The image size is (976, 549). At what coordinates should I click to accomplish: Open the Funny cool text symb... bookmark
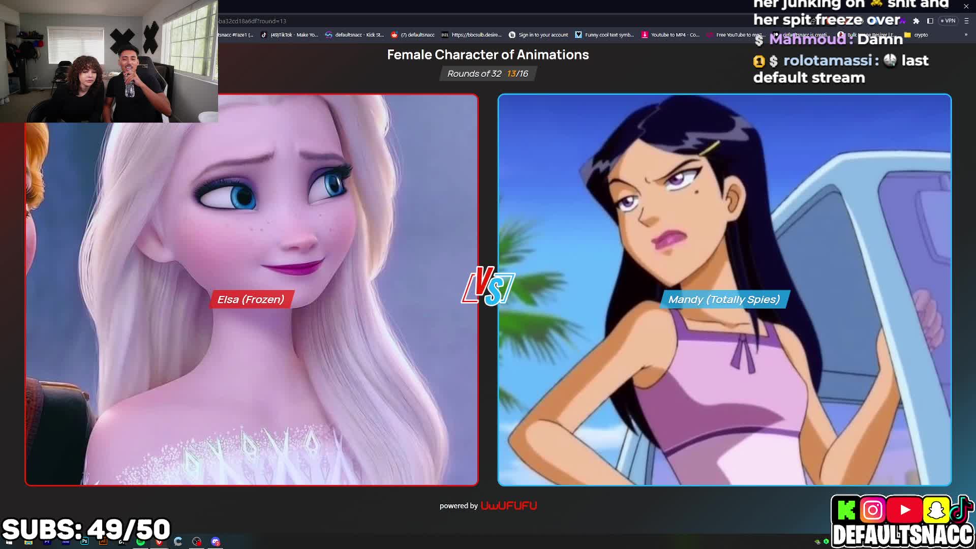point(605,35)
